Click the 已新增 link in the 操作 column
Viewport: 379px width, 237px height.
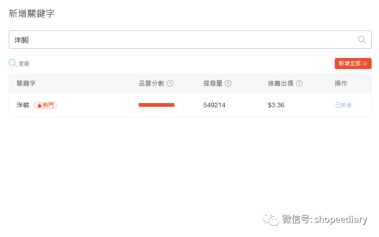pos(343,105)
